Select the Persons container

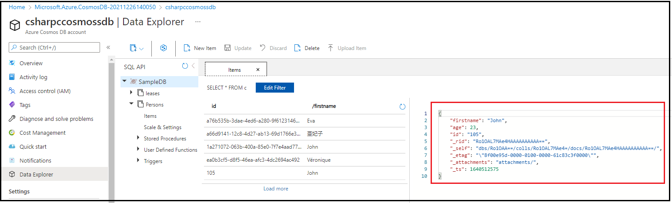click(154, 104)
